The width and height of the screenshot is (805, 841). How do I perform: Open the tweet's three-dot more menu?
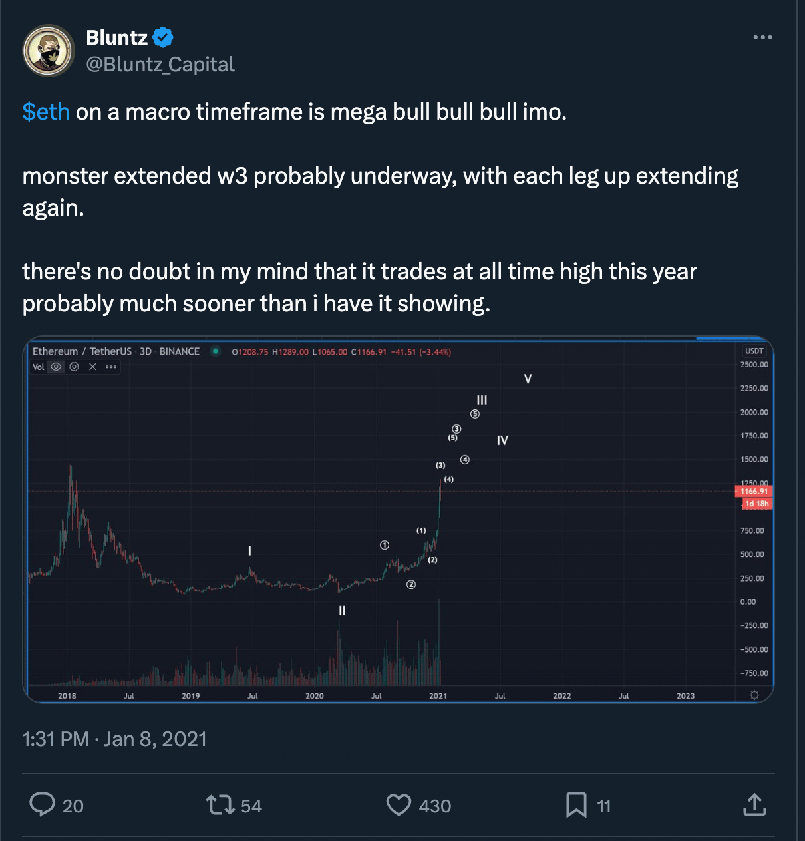(x=762, y=37)
